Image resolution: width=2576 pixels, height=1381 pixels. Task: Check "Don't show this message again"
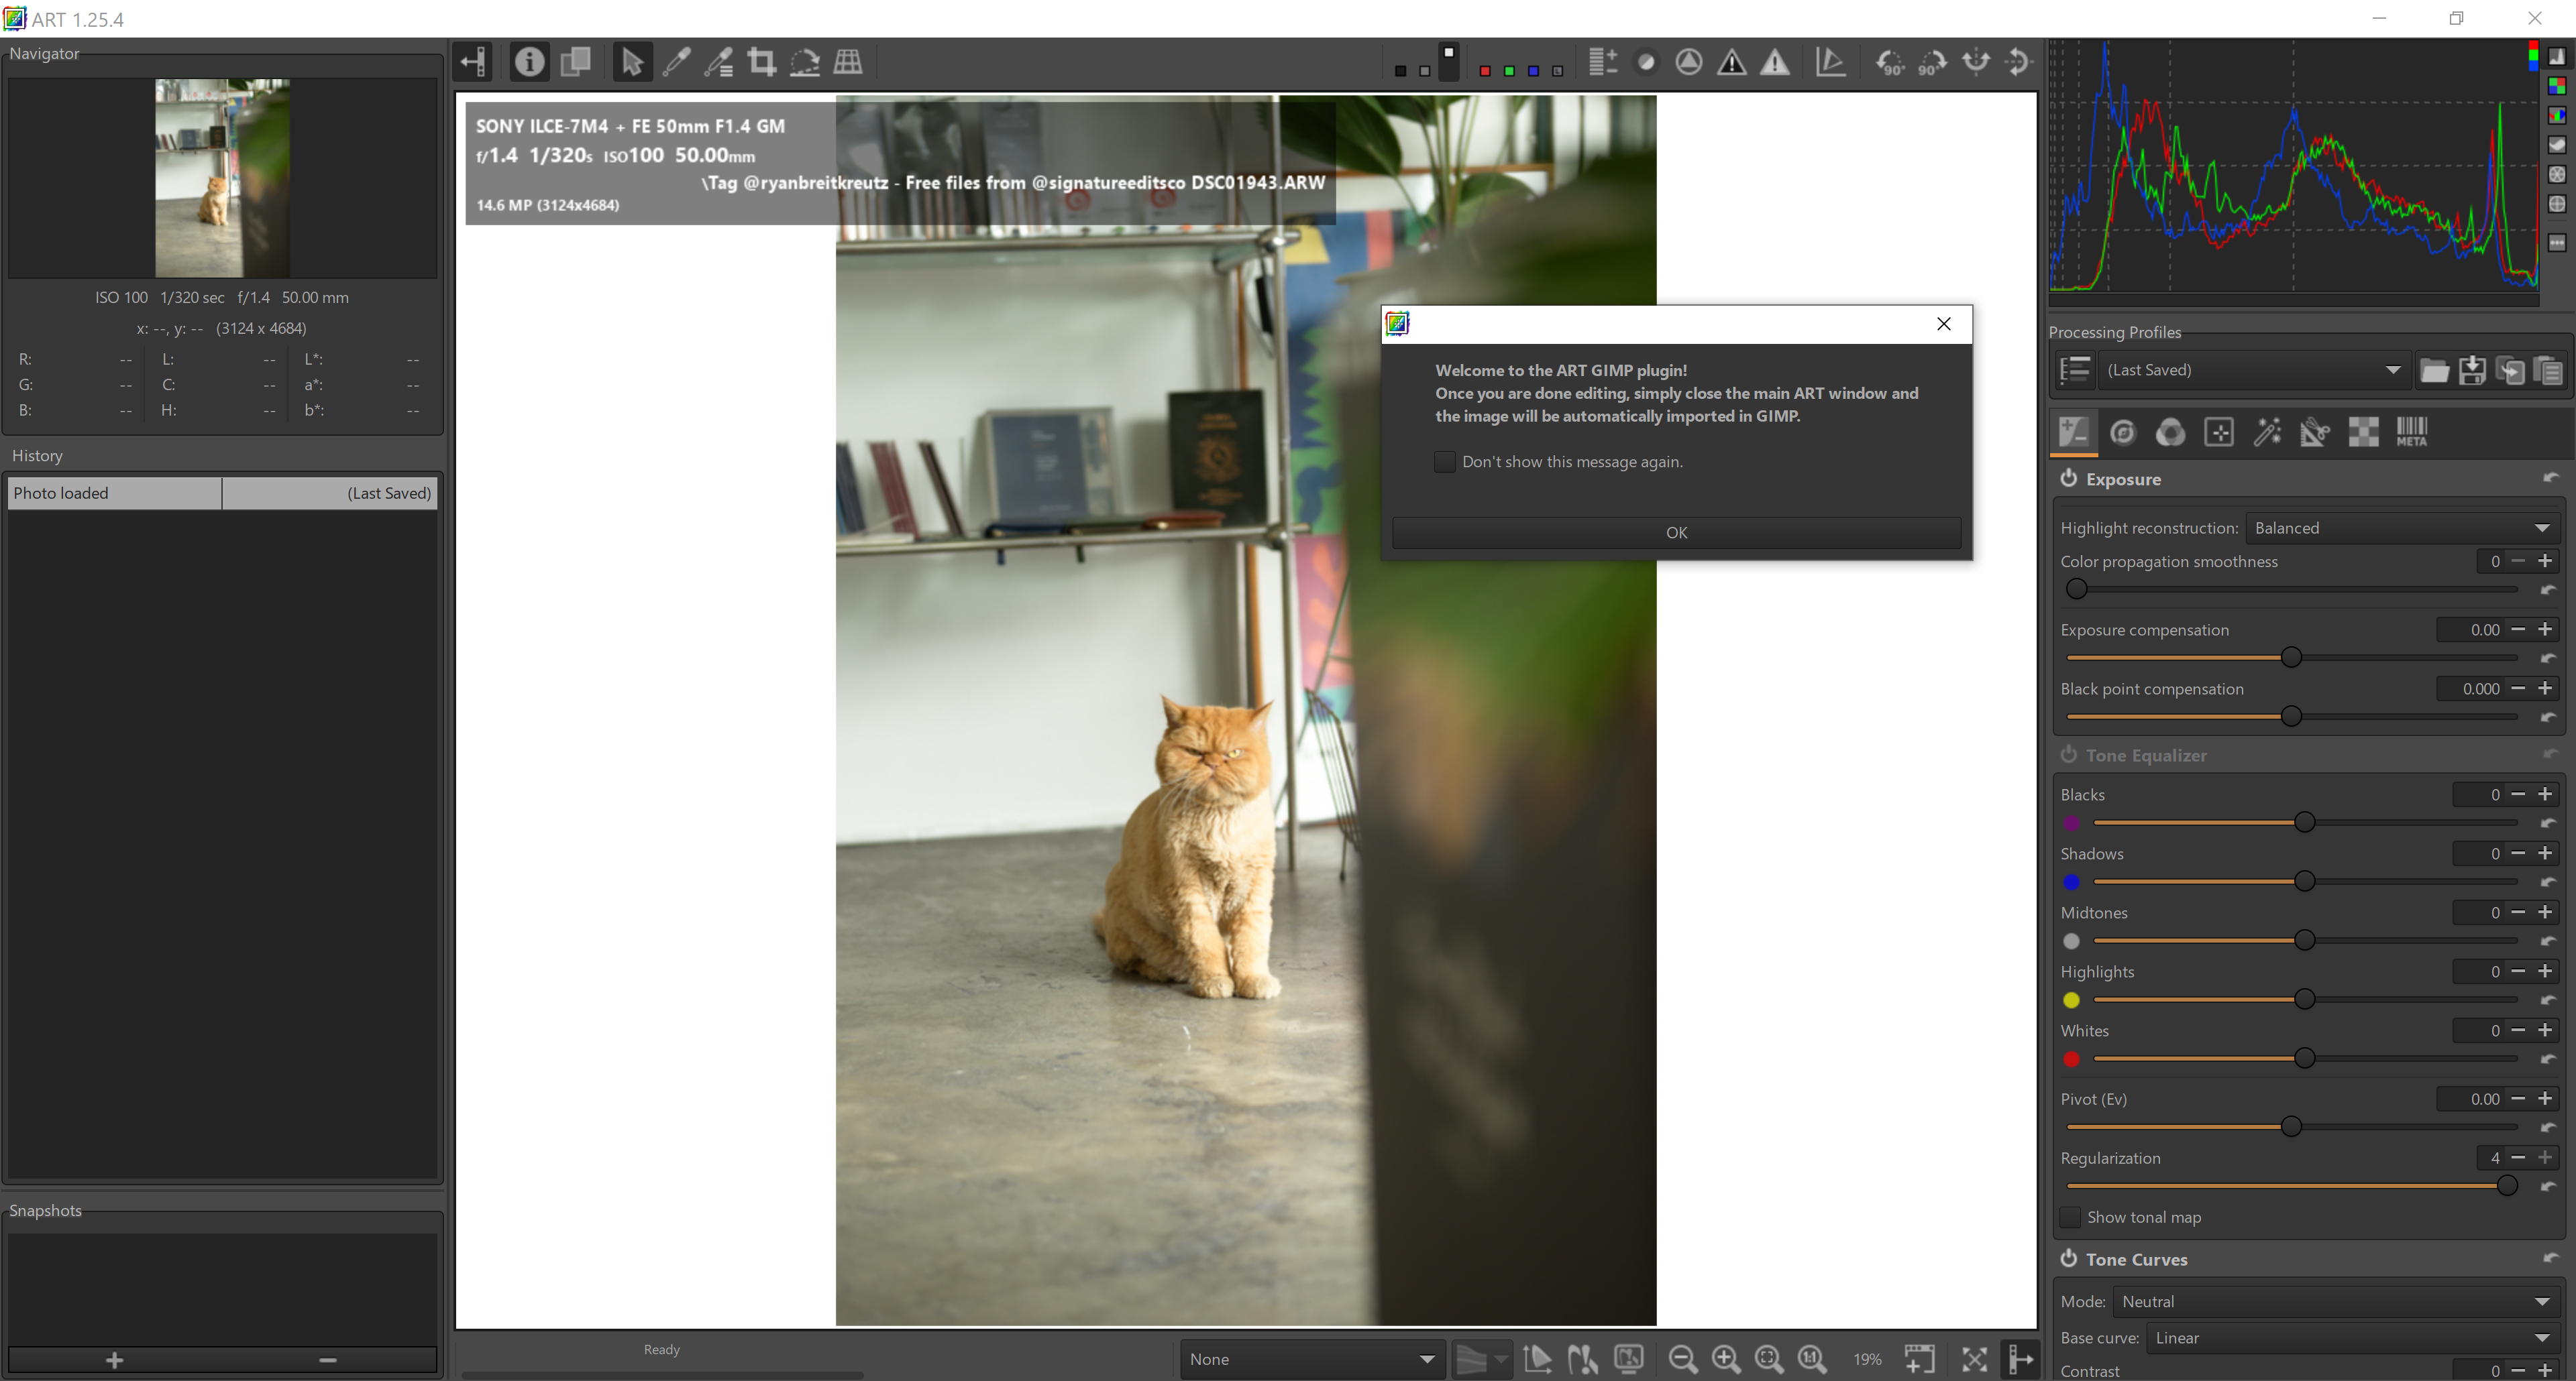point(1444,462)
